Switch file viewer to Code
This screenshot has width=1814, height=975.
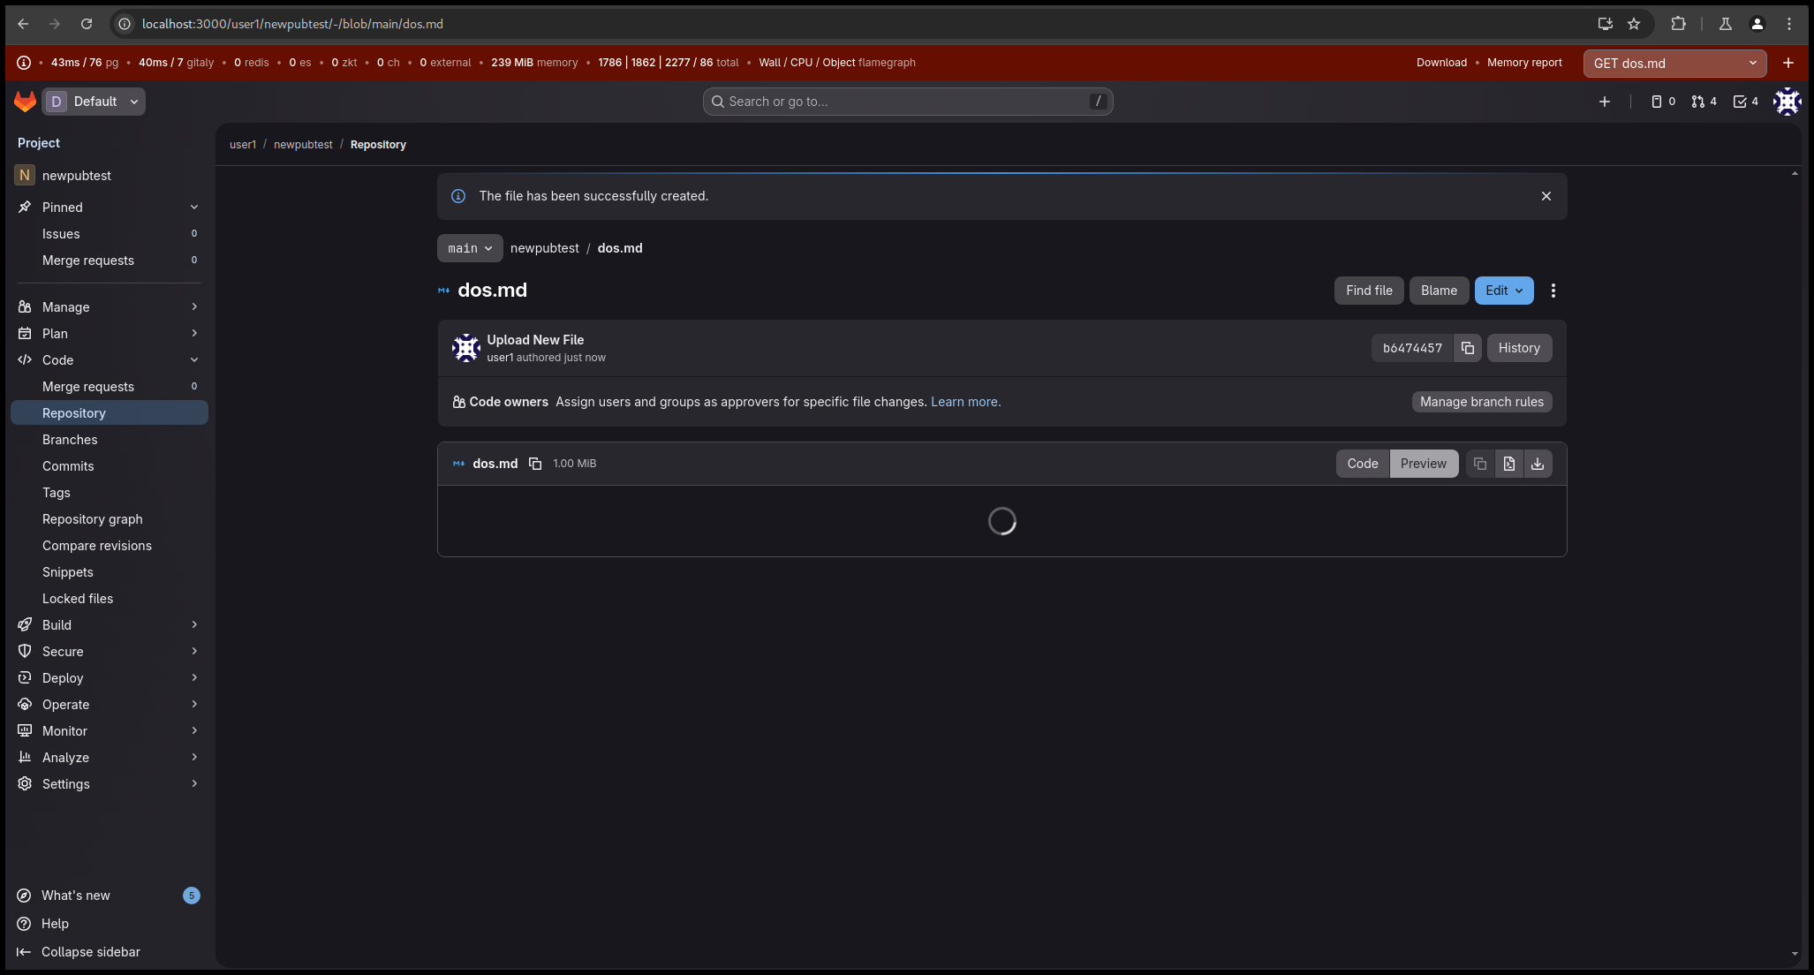1362,464
